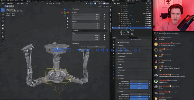Open the View Layer properties tab icon
The width and height of the screenshot is (194, 100).
click(x=114, y=50)
